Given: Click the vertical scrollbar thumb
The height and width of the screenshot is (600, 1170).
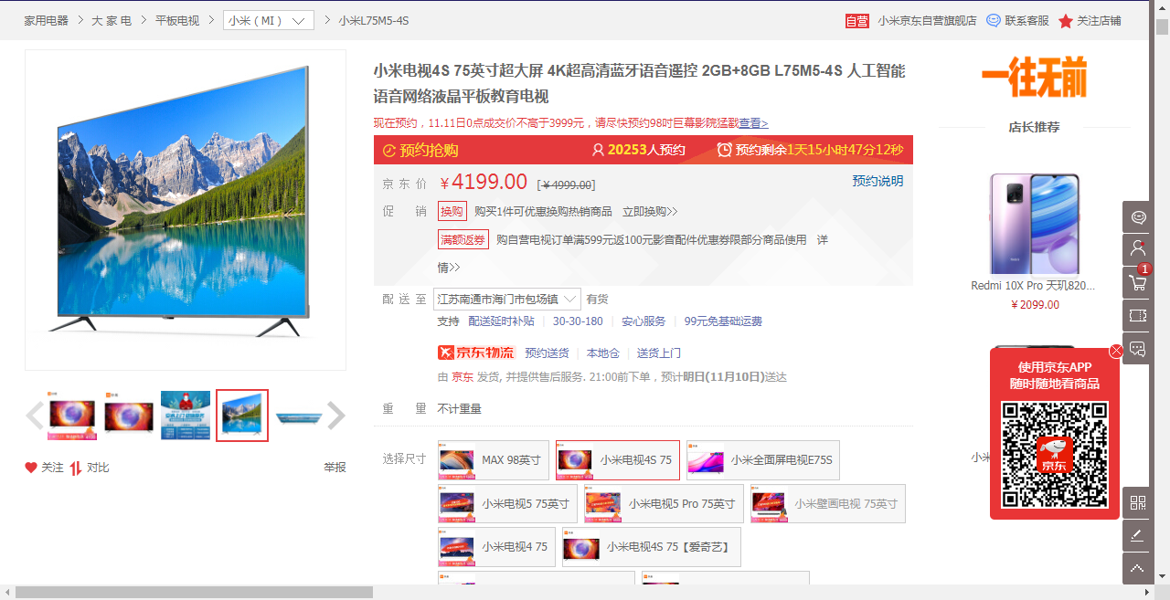Looking at the screenshot, I should [x=1162, y=26].
